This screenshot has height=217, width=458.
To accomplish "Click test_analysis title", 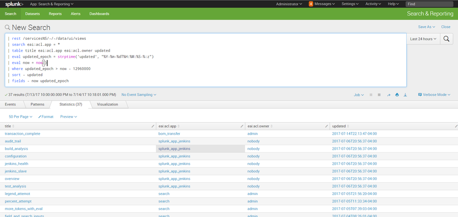I will tap(16, 186).
